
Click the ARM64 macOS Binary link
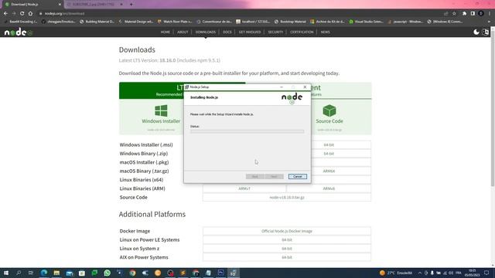pos(329,171)
